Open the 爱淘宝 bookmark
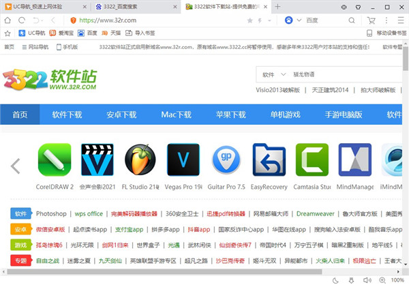The image size is (409, 285). point(61,33)
